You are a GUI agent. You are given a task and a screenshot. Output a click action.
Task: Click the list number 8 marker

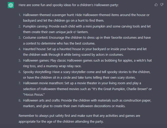(20, 101)
